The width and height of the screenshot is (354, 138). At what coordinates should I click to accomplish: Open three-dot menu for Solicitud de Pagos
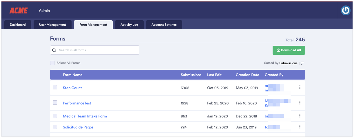(x=300, y=127)
